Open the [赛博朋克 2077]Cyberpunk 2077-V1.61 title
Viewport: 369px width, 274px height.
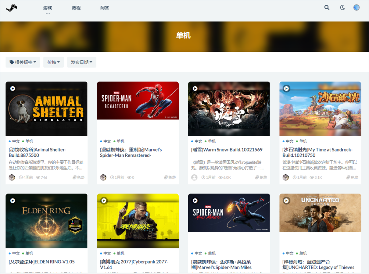coord(134,264)
